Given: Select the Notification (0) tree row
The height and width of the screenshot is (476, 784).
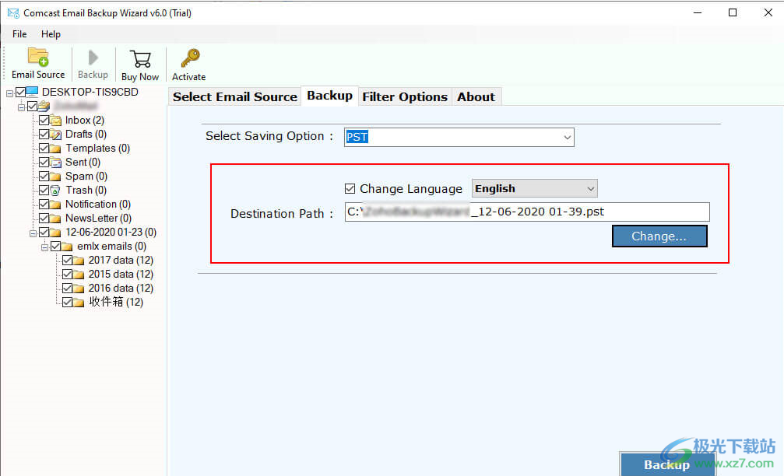Looking at the screenshot, I should coord(98,205).
